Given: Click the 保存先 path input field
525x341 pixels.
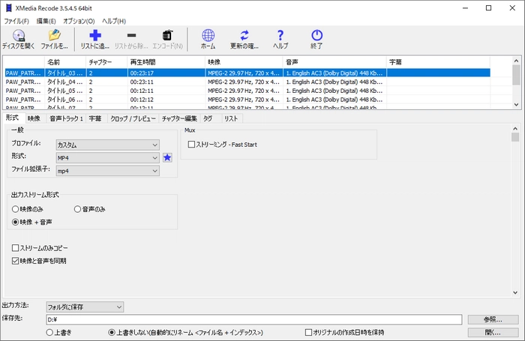Looking at the screenshot, I should point(252,319).
